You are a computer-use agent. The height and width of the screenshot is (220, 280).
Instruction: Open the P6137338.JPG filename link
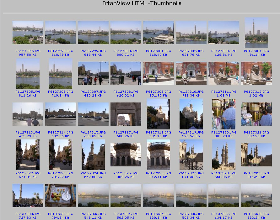(x=256, y=214)
